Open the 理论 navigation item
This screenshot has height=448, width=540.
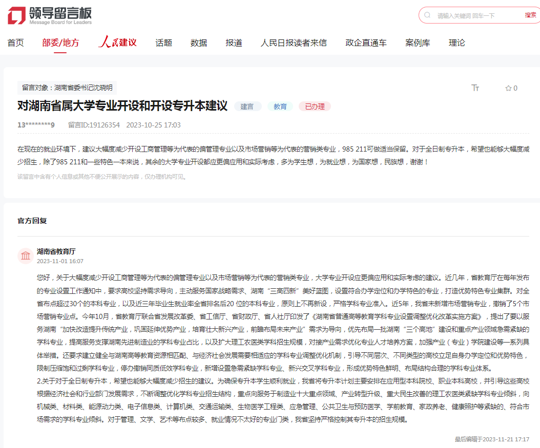tap(456, 43)
